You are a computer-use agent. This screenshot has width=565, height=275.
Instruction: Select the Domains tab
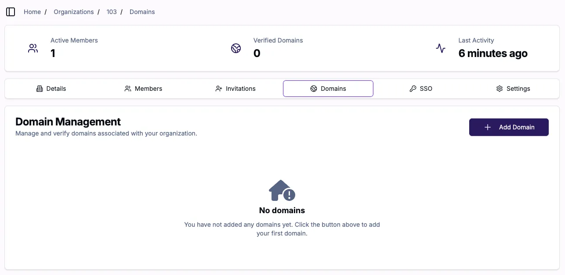[x=328, y=89]
